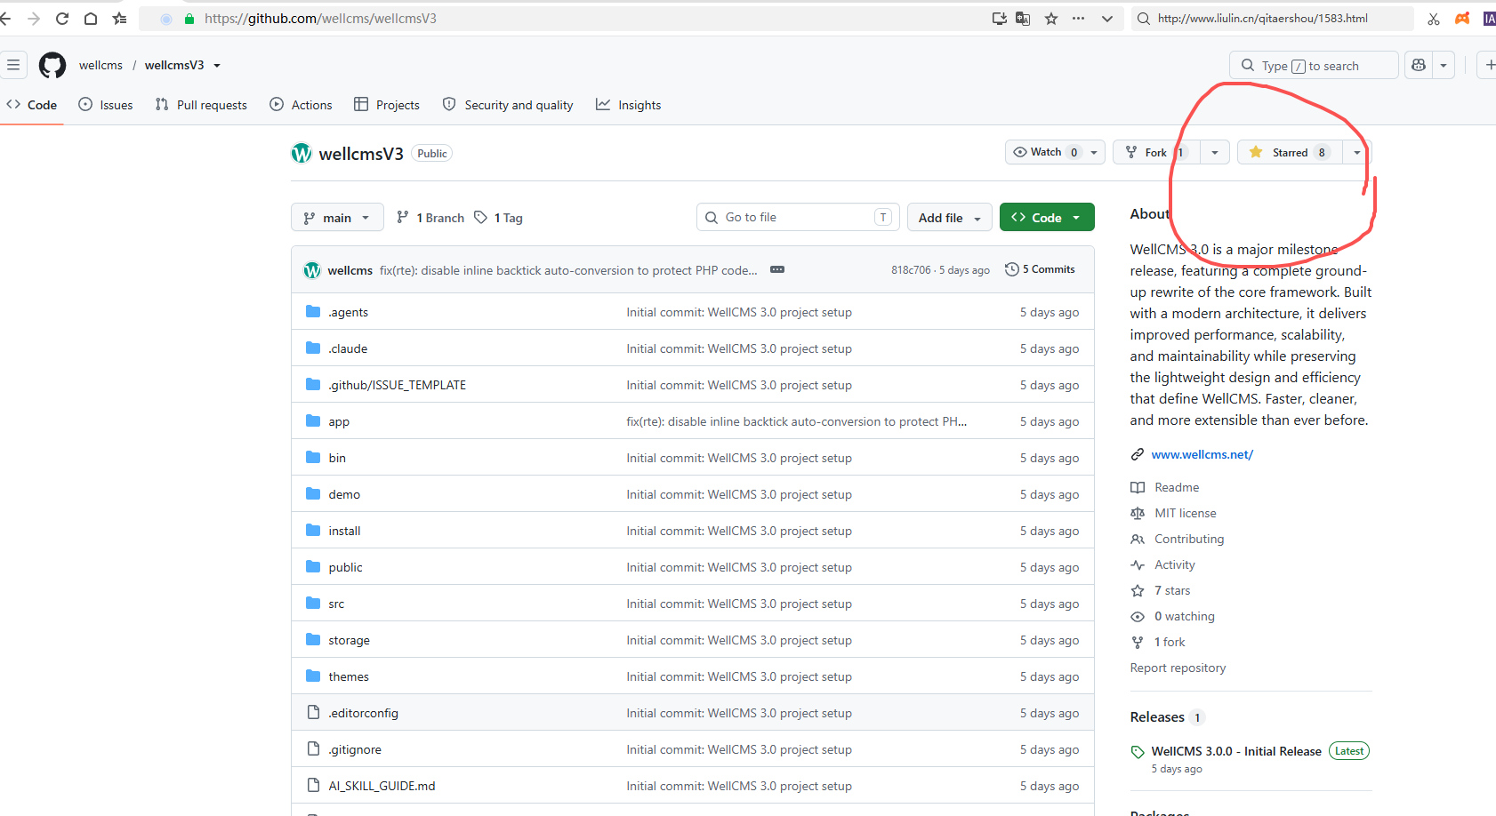Image resolution: width=1496 pixels, height=816 pixels.
Task: Click the GitHub logo home icon
Action: pos(52,65)
